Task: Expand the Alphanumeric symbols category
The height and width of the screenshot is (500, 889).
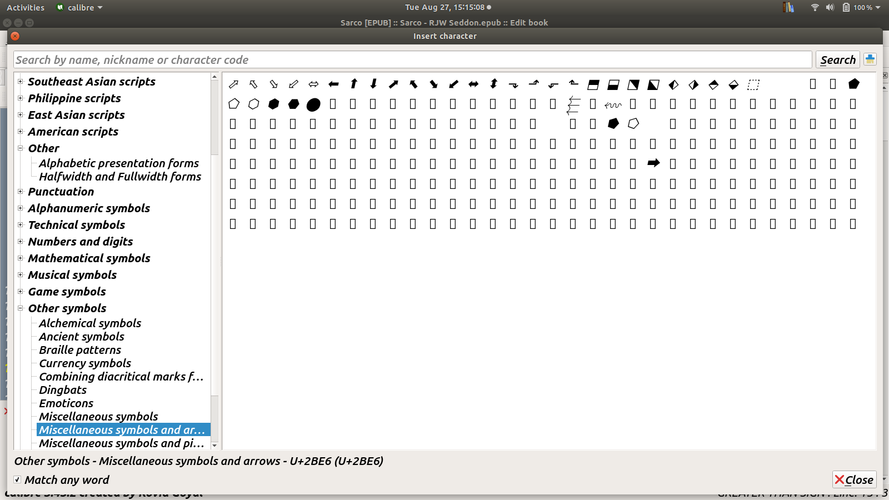Action: (21, 208)
